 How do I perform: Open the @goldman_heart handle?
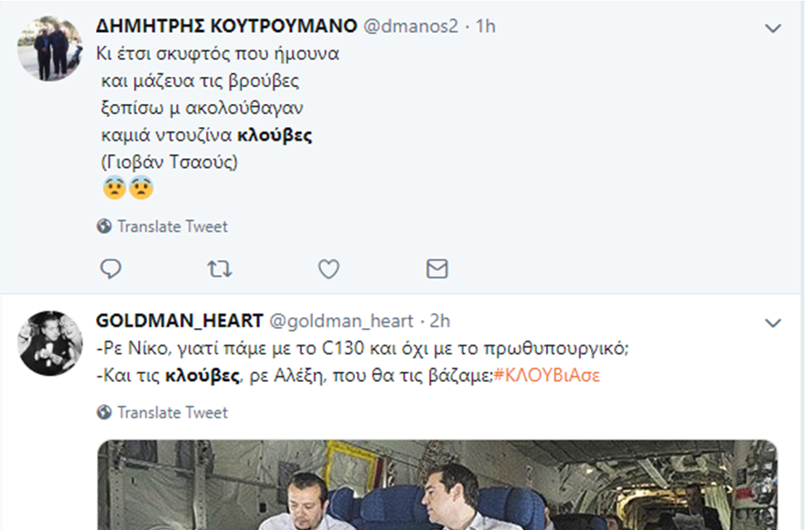pos(339,321)
